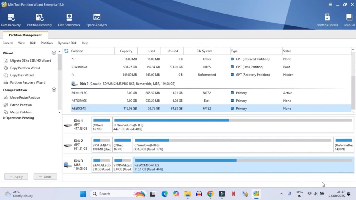Show hidden tray icons chevron
The width and height of the screenshot is (356, 200).
(x=281, y=194)
